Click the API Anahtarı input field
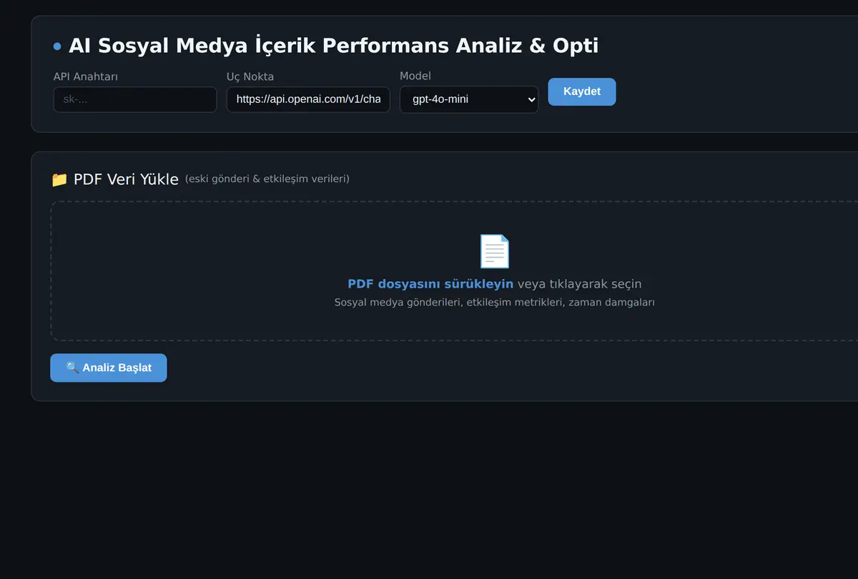 135,100
